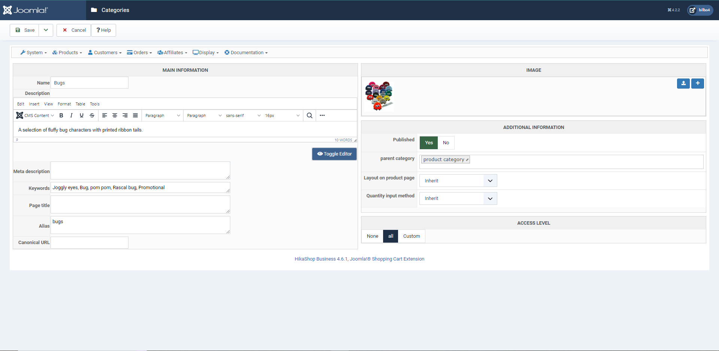Click the Save button
Viewport: 719px width, 351px height.
25,30
